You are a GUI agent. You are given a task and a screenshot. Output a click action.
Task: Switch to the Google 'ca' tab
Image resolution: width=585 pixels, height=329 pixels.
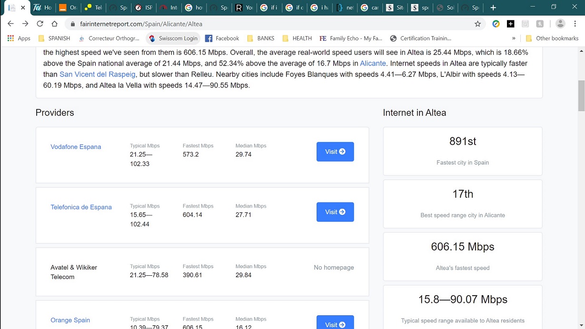(x=370, y=8)
